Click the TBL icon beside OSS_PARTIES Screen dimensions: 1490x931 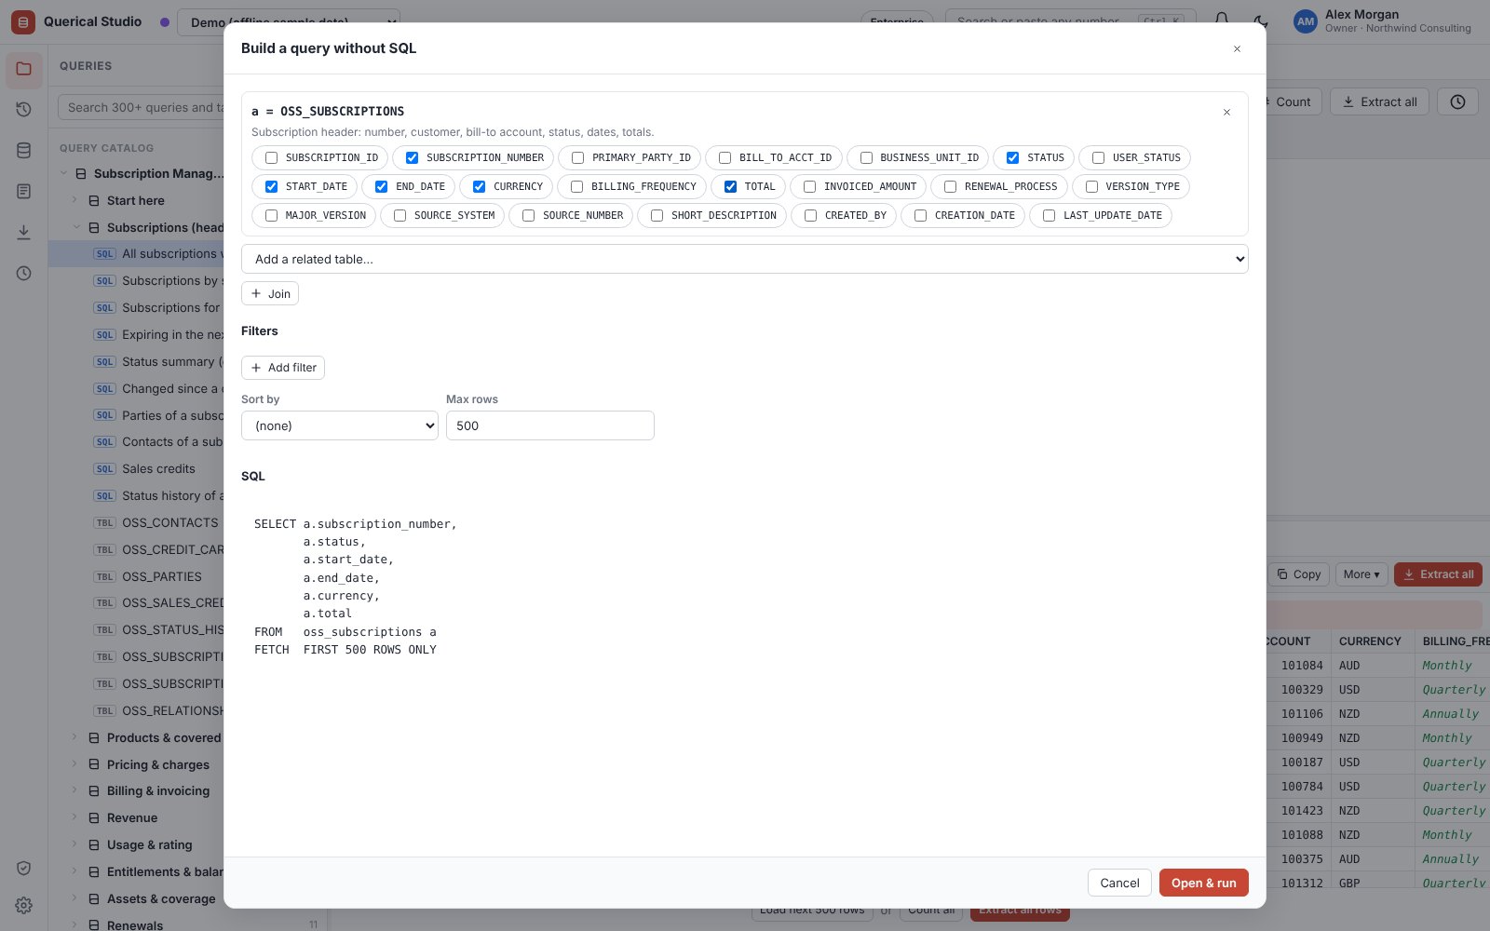(104, 577)
